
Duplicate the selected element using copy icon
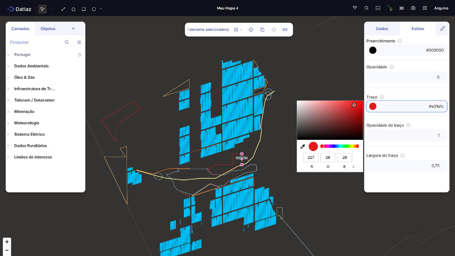point(262,29)
